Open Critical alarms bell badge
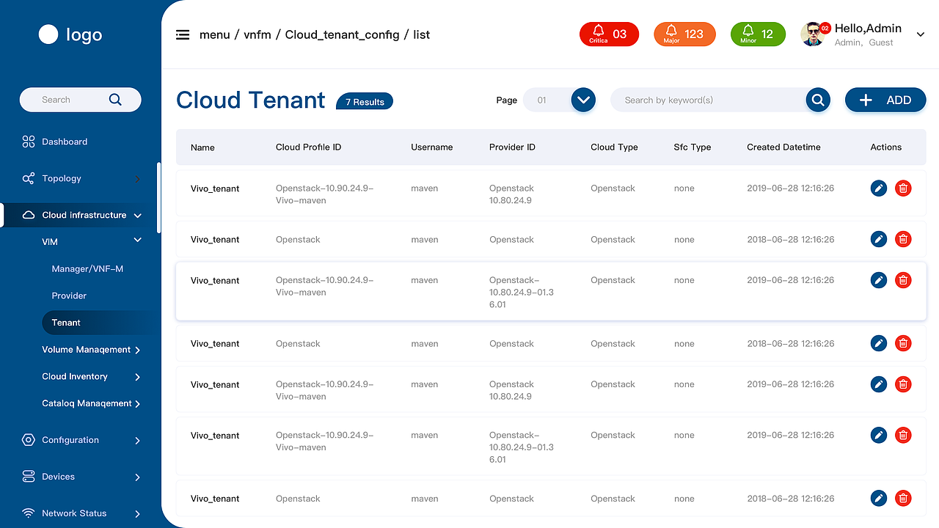 [x=609, y=34]
